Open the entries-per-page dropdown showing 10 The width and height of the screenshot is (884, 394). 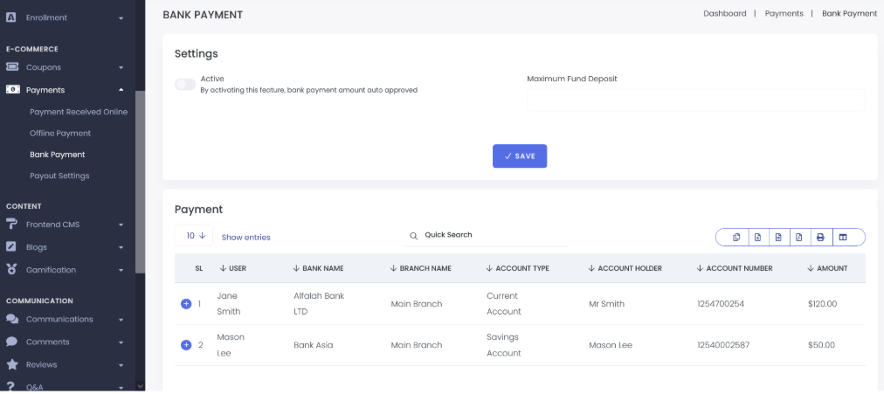pos(194,236)
